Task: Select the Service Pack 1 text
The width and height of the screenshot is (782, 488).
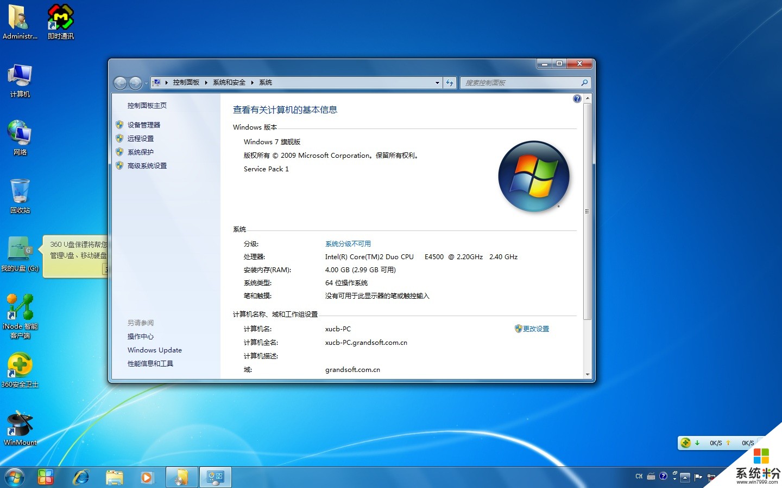Action: [266, 169]
